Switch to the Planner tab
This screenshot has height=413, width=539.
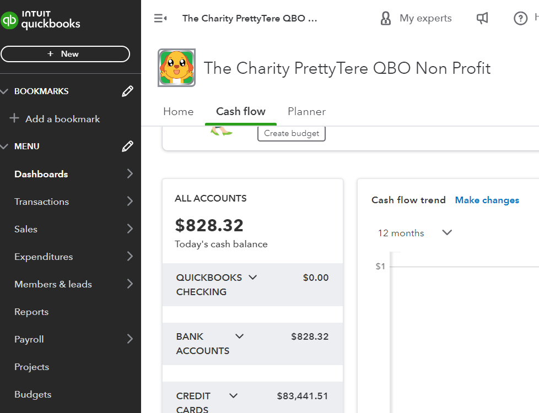(x=306, y=112)
